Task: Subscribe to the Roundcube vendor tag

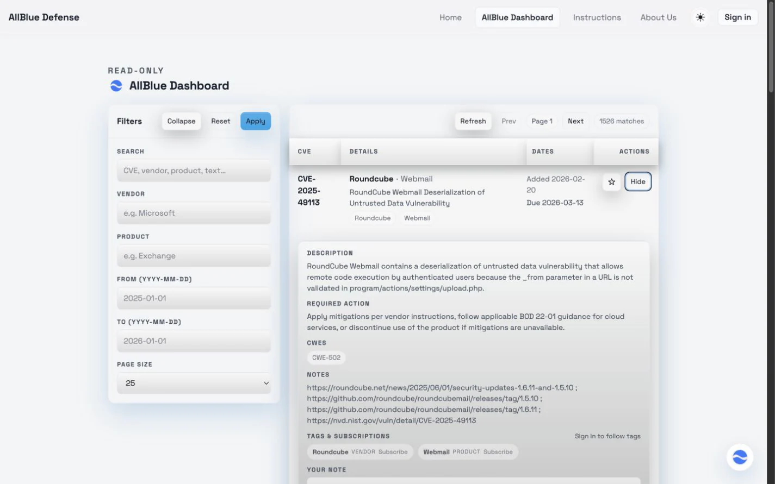Action: pos(393,452)
